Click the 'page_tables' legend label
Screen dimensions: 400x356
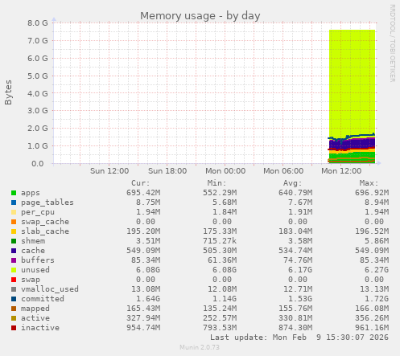click(x=47, y=203)
